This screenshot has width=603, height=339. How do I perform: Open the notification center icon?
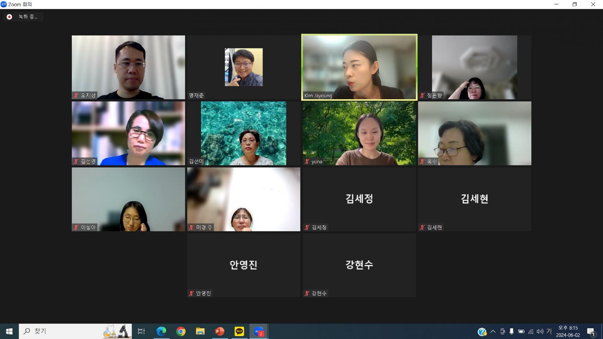[x=591, y=331]
